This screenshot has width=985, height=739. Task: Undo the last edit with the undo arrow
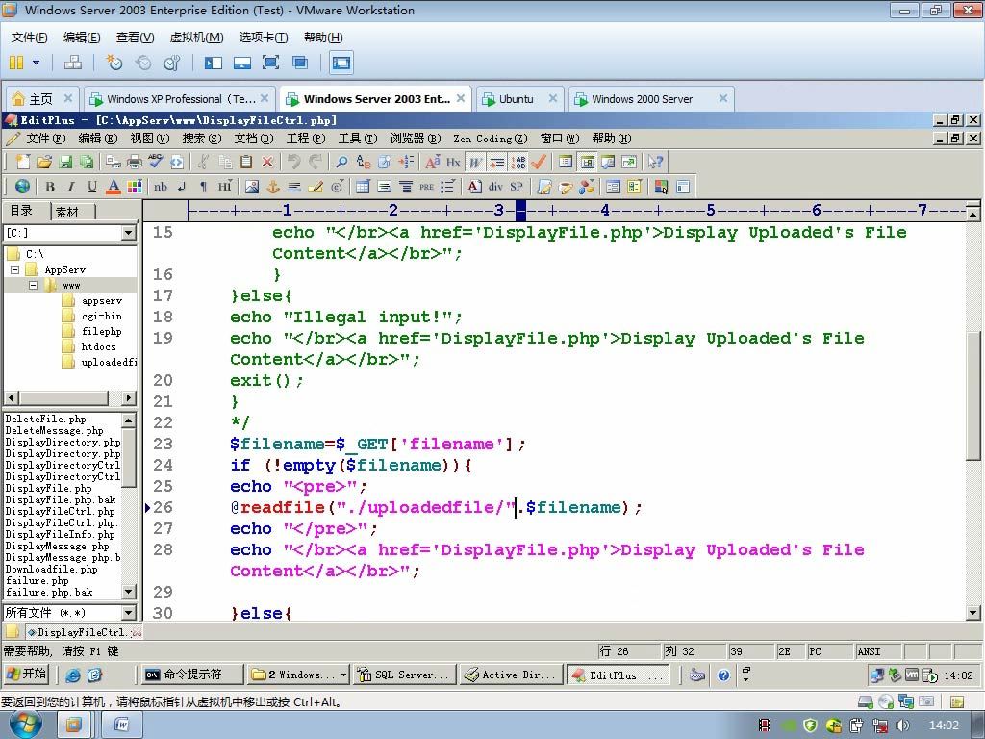(293, 162)
